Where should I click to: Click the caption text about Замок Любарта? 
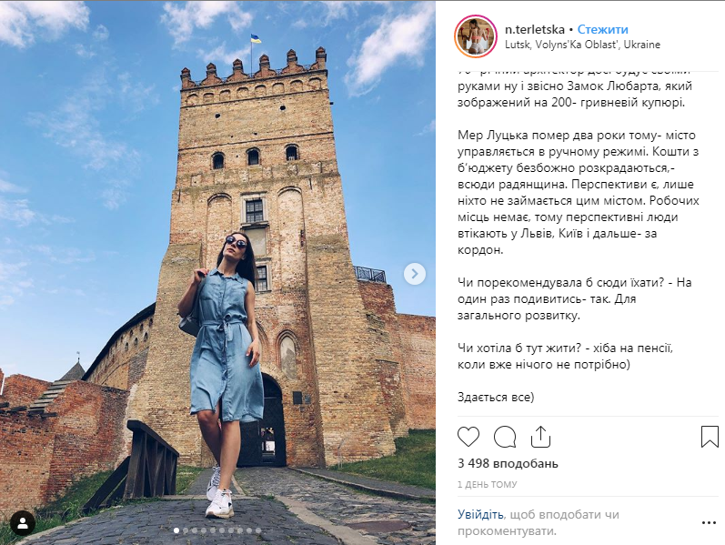click(571, 94)
